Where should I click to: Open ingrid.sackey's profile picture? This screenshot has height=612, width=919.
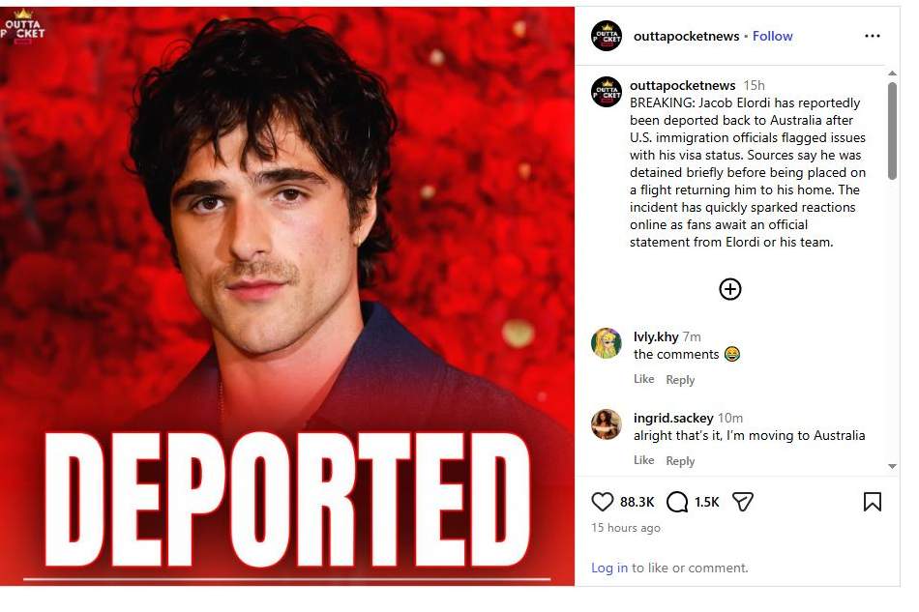pos(607,424)
